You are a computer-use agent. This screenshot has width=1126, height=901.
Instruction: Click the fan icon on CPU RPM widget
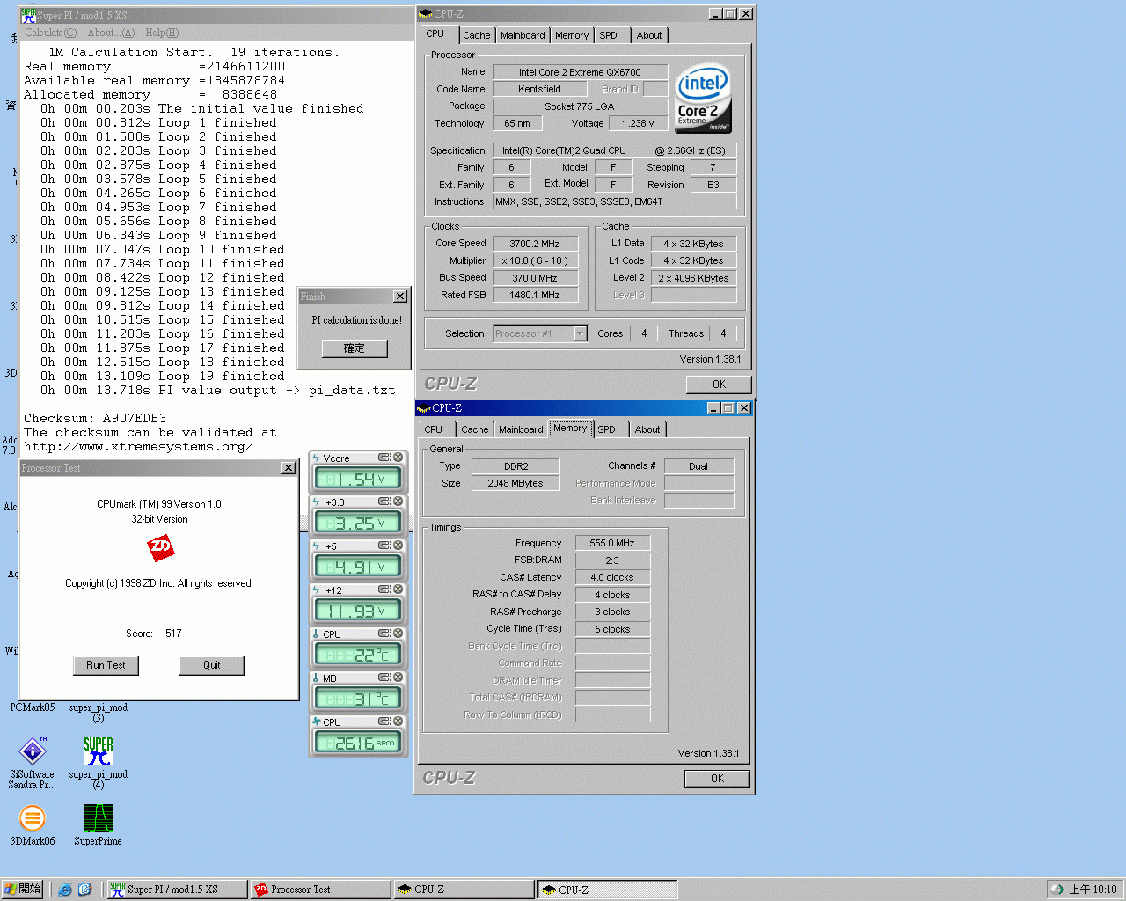click(x=317, y=722)
